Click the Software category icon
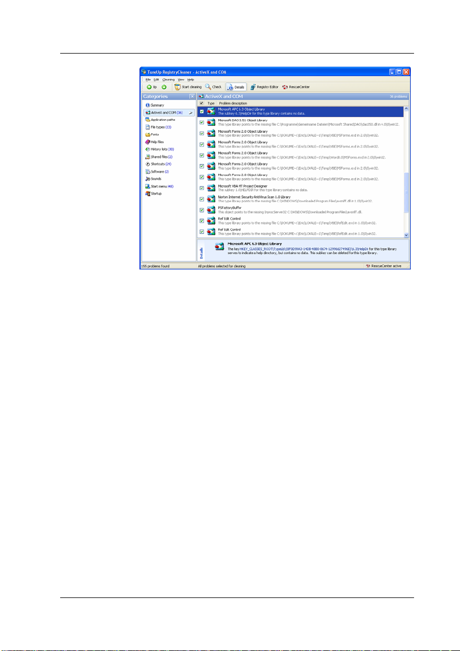Screen dimensions: 460x651 tap(148, 172)
